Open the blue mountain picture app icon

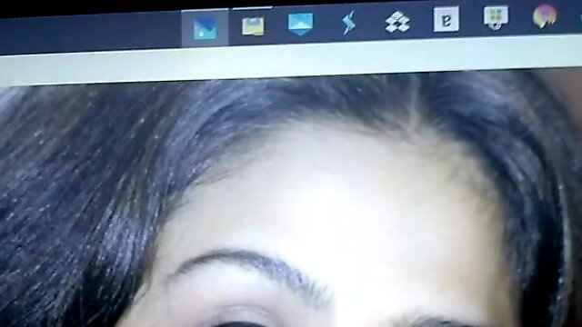tap(301, 25)
